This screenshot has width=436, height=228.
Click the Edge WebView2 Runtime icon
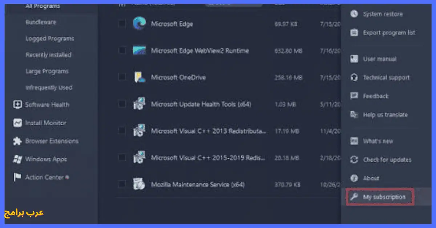139,50
